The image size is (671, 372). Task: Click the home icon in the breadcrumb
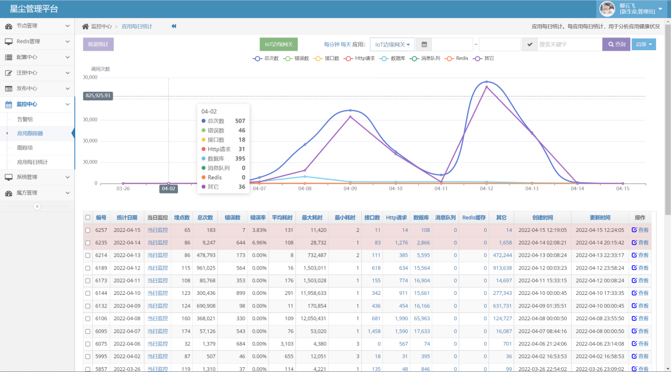(85, 26)
